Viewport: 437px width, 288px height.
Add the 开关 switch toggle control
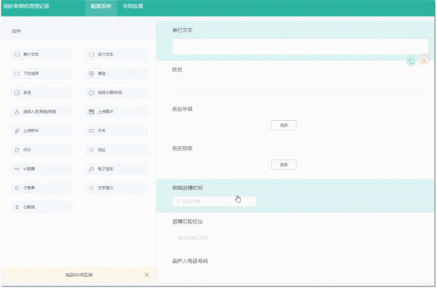[116, 131]
